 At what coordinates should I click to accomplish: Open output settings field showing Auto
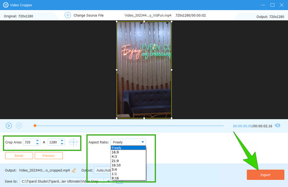(103, 170)
